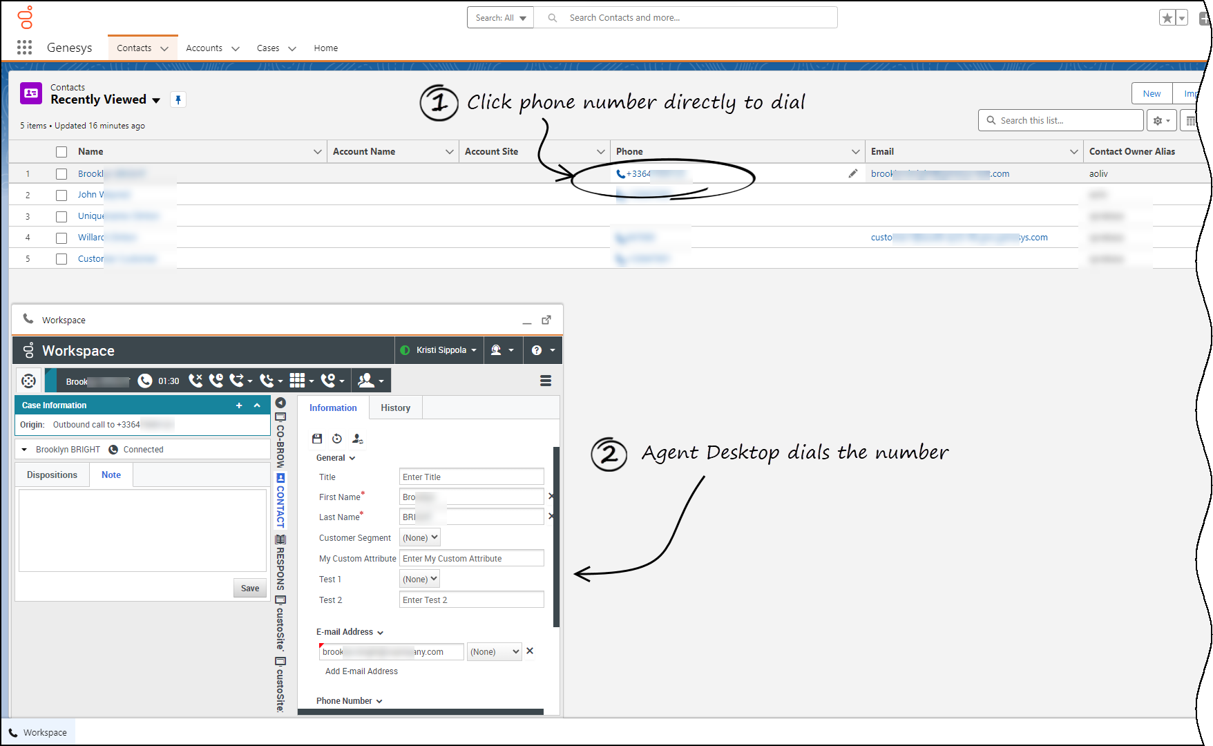
Task: Put the call on hold
Action: [216, 380]
